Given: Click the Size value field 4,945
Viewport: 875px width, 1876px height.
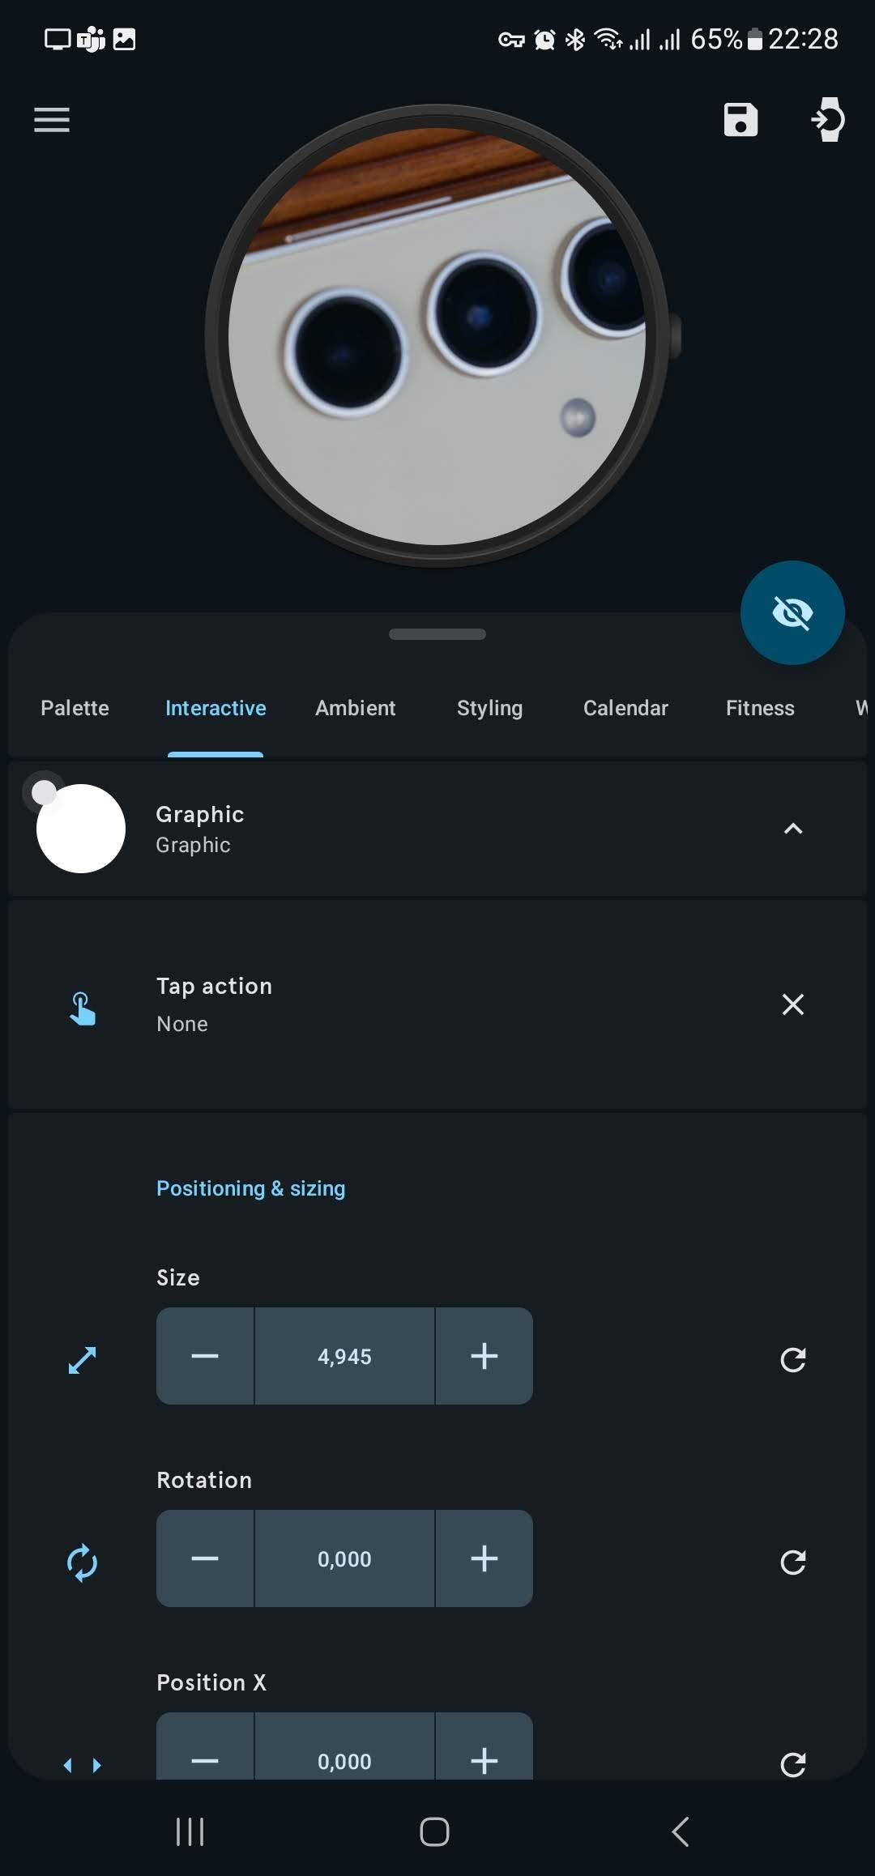Looking at the screenshot, I should coord(344,1356).
